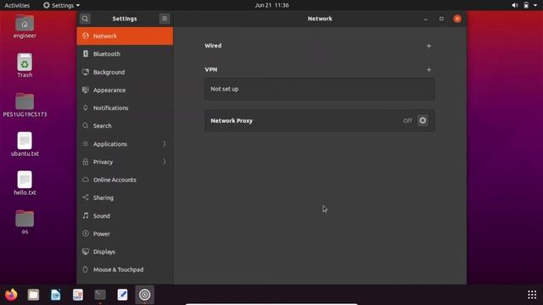Select the os folder on desktop
Screen dimensions: 543x305
click(25, 222)
